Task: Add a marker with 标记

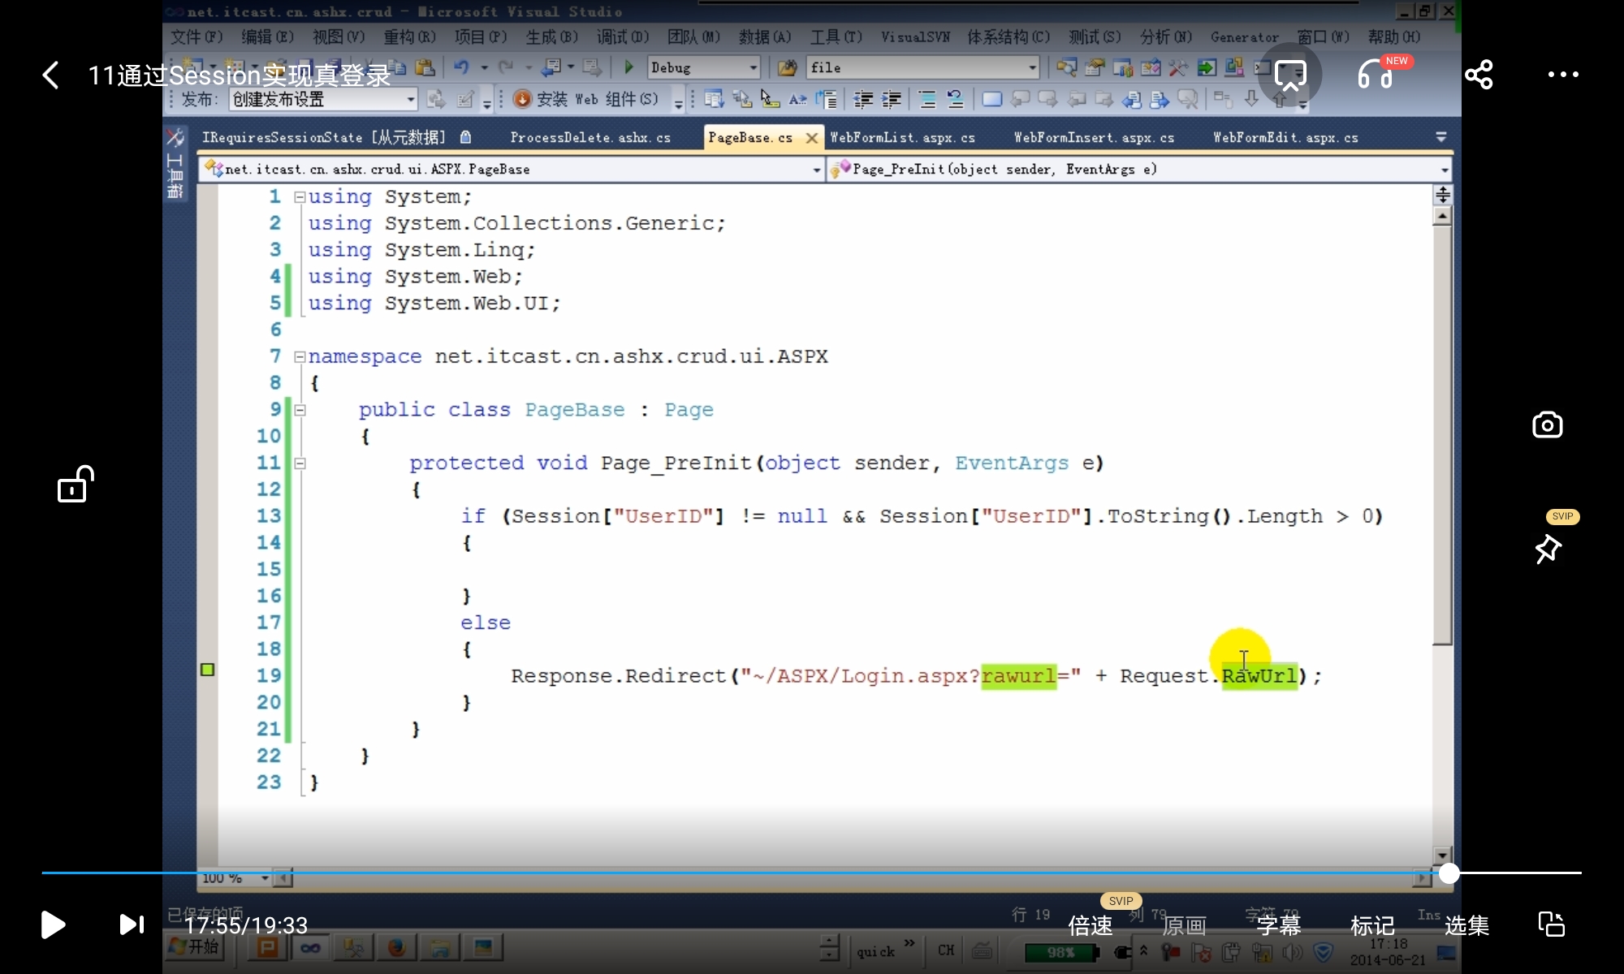Action: [1372, 925]
